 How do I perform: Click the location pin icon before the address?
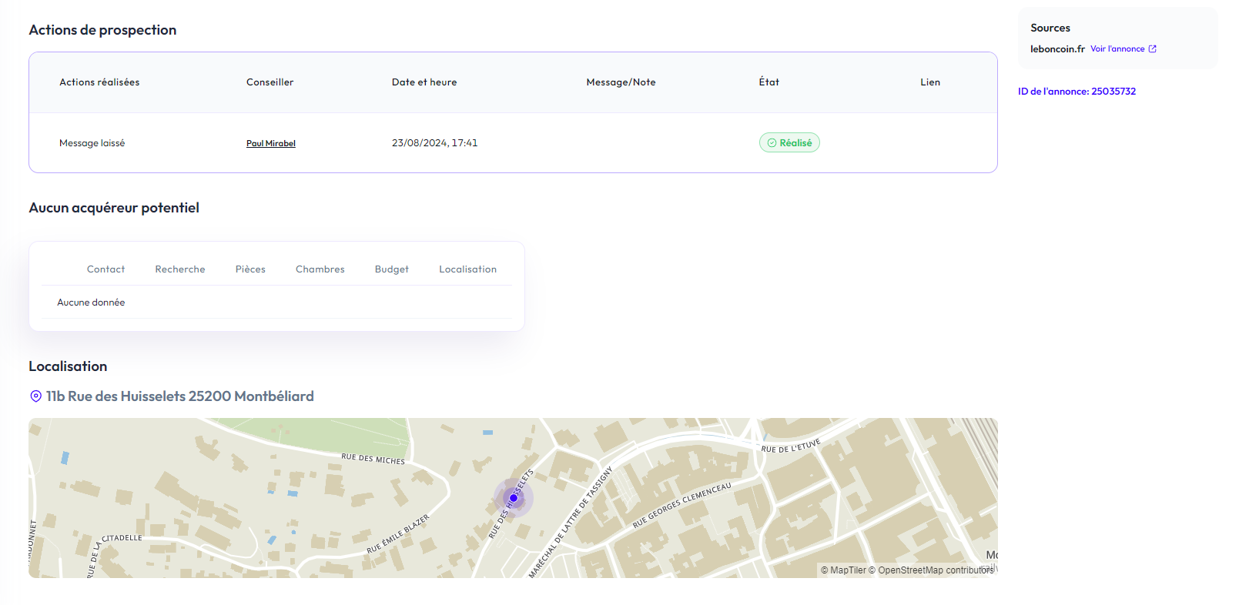tap(35, 396)
